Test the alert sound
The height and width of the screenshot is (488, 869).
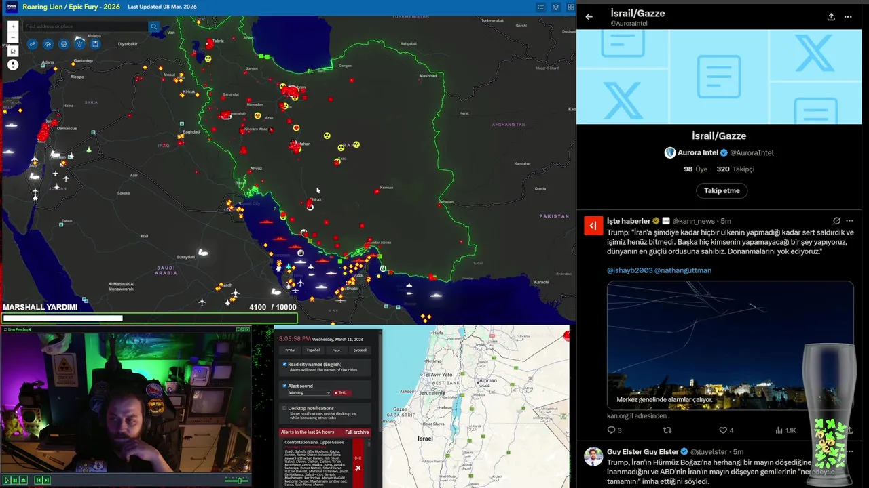point(342,392)
